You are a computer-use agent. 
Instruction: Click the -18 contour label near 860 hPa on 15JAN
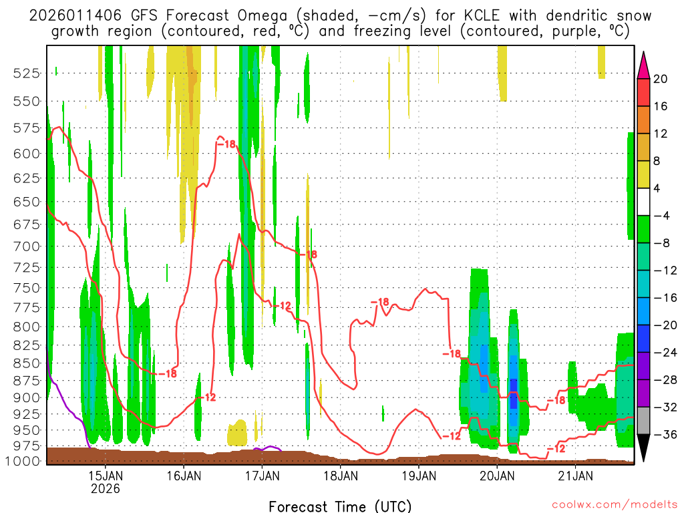(167, 374)
